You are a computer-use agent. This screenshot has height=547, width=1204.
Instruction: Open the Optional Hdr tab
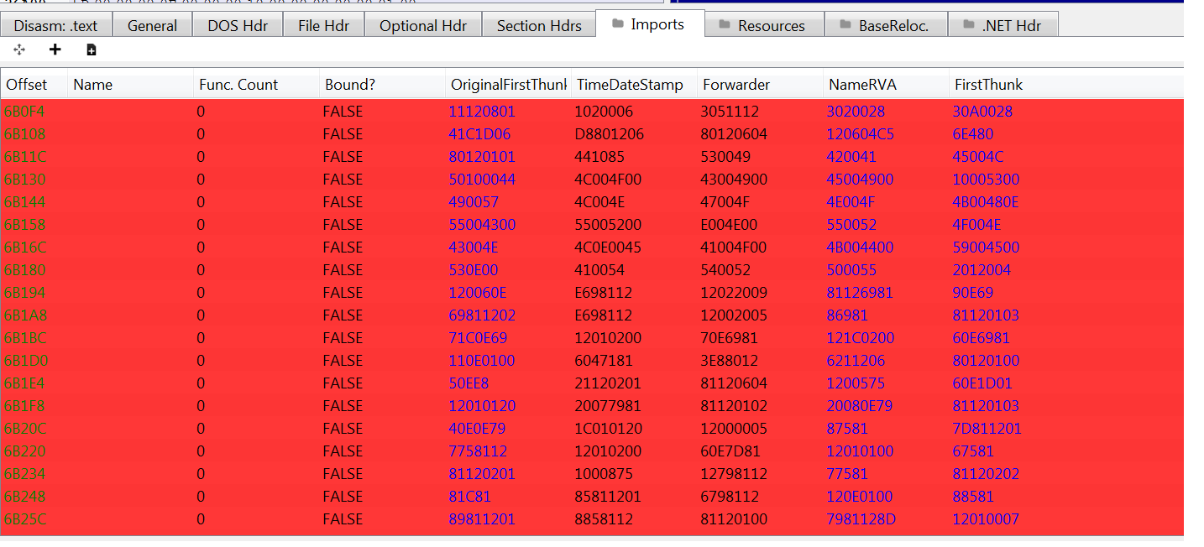[423, 25]
